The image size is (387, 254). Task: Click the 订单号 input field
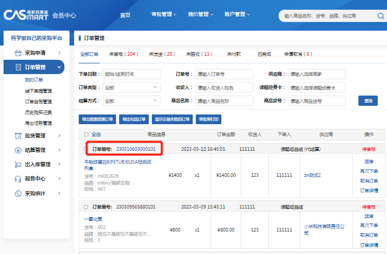(x=224, y=74)
